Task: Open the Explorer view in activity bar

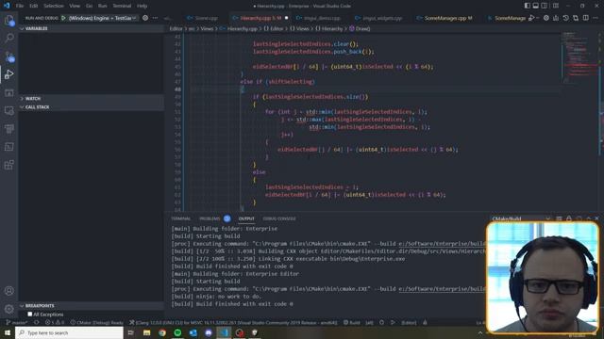Action: (8, 20)
